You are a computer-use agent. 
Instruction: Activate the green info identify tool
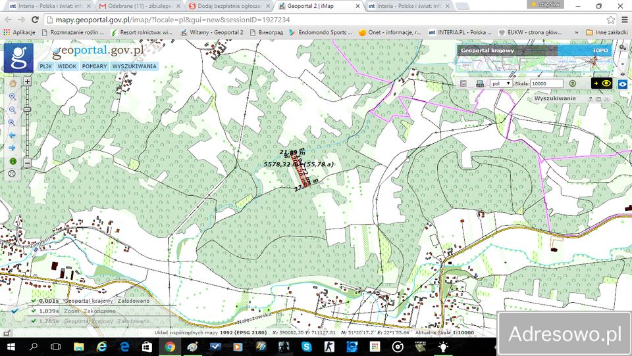(12, 161)
